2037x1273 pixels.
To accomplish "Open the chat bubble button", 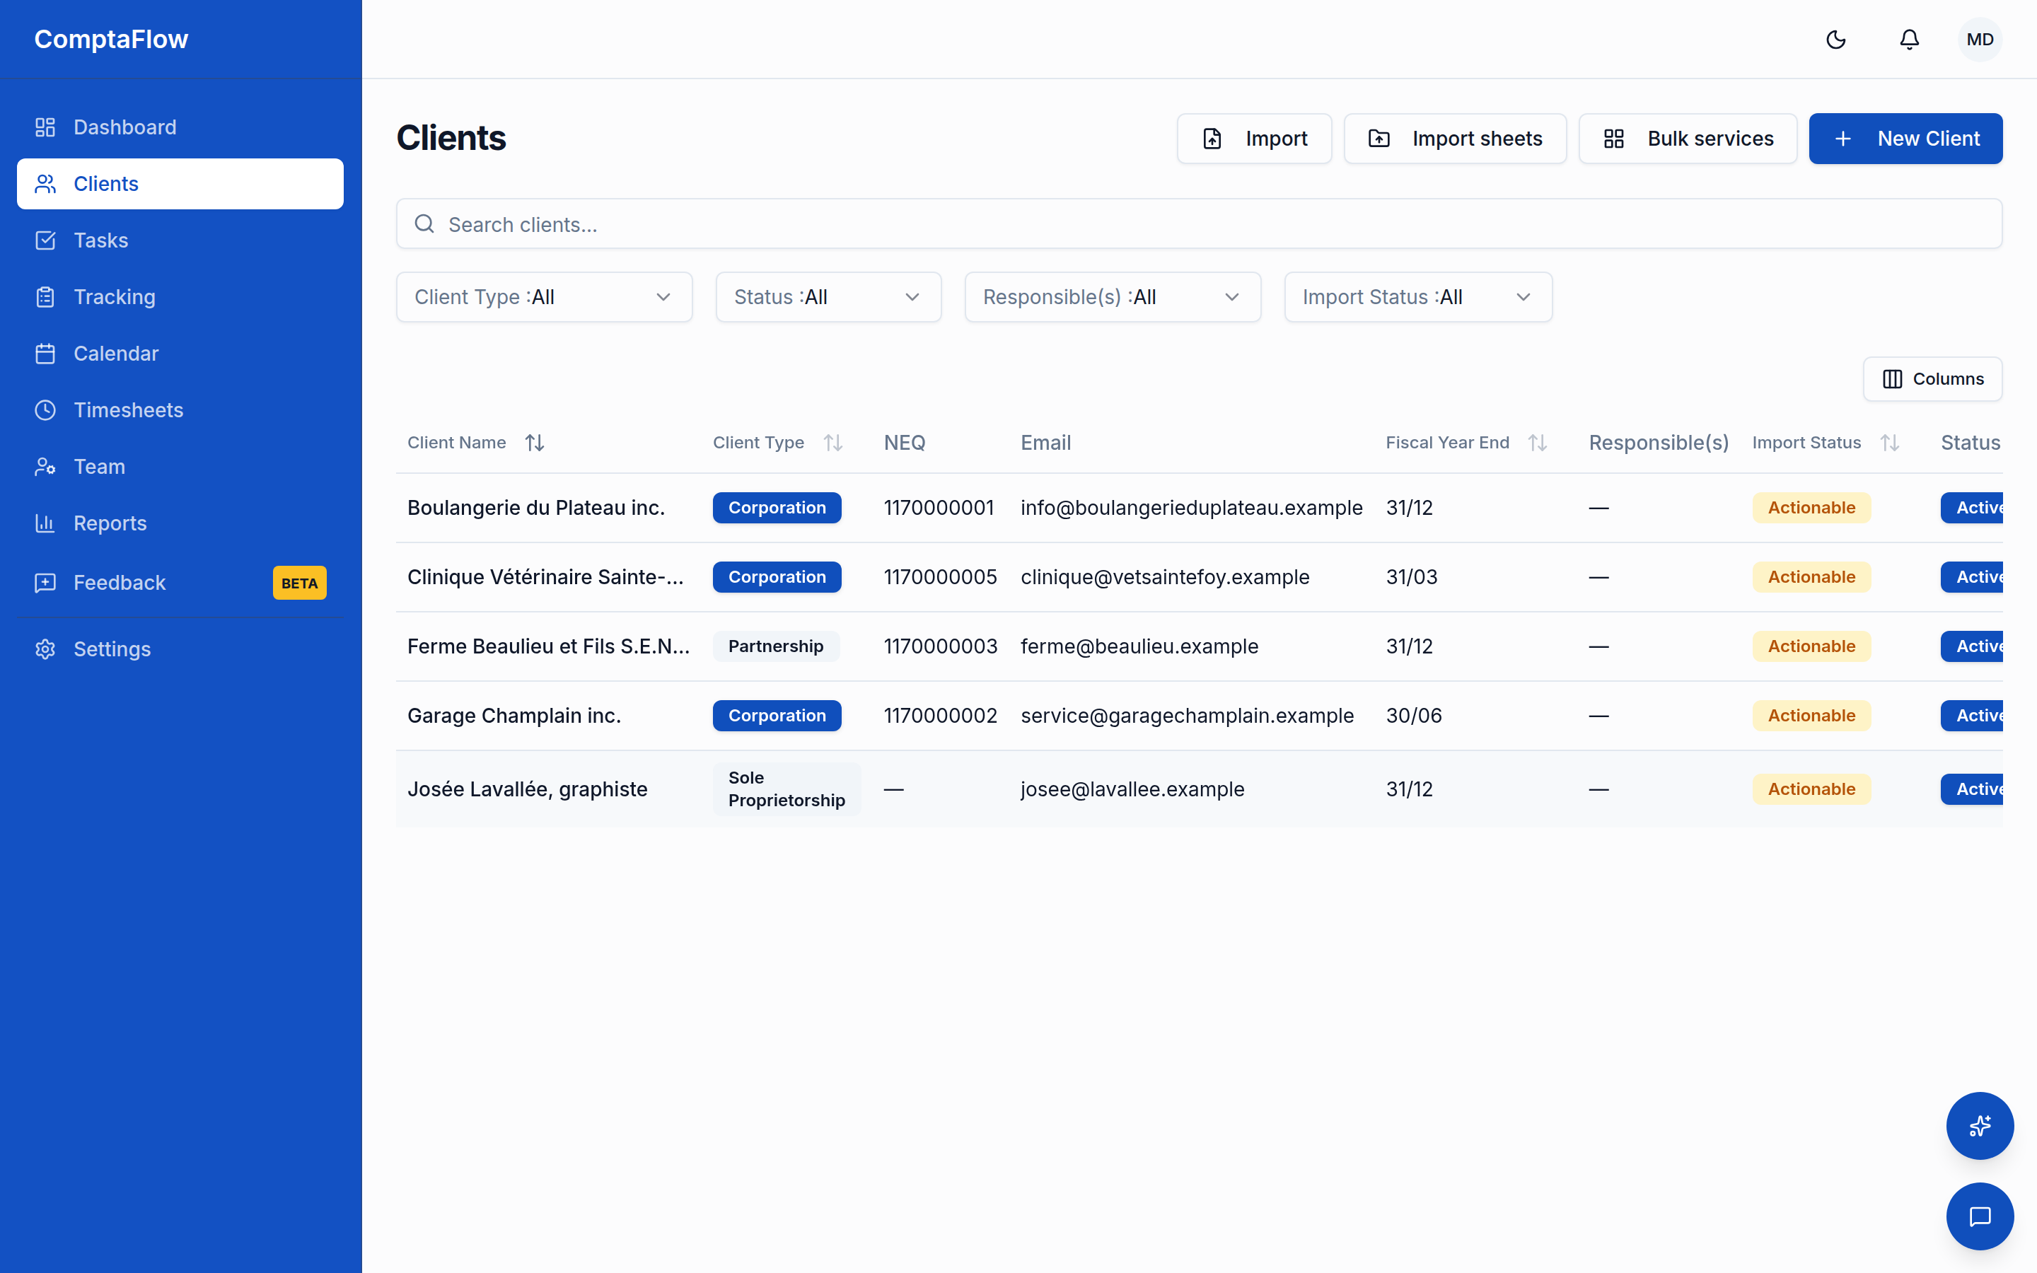I will [1980, 1216].
